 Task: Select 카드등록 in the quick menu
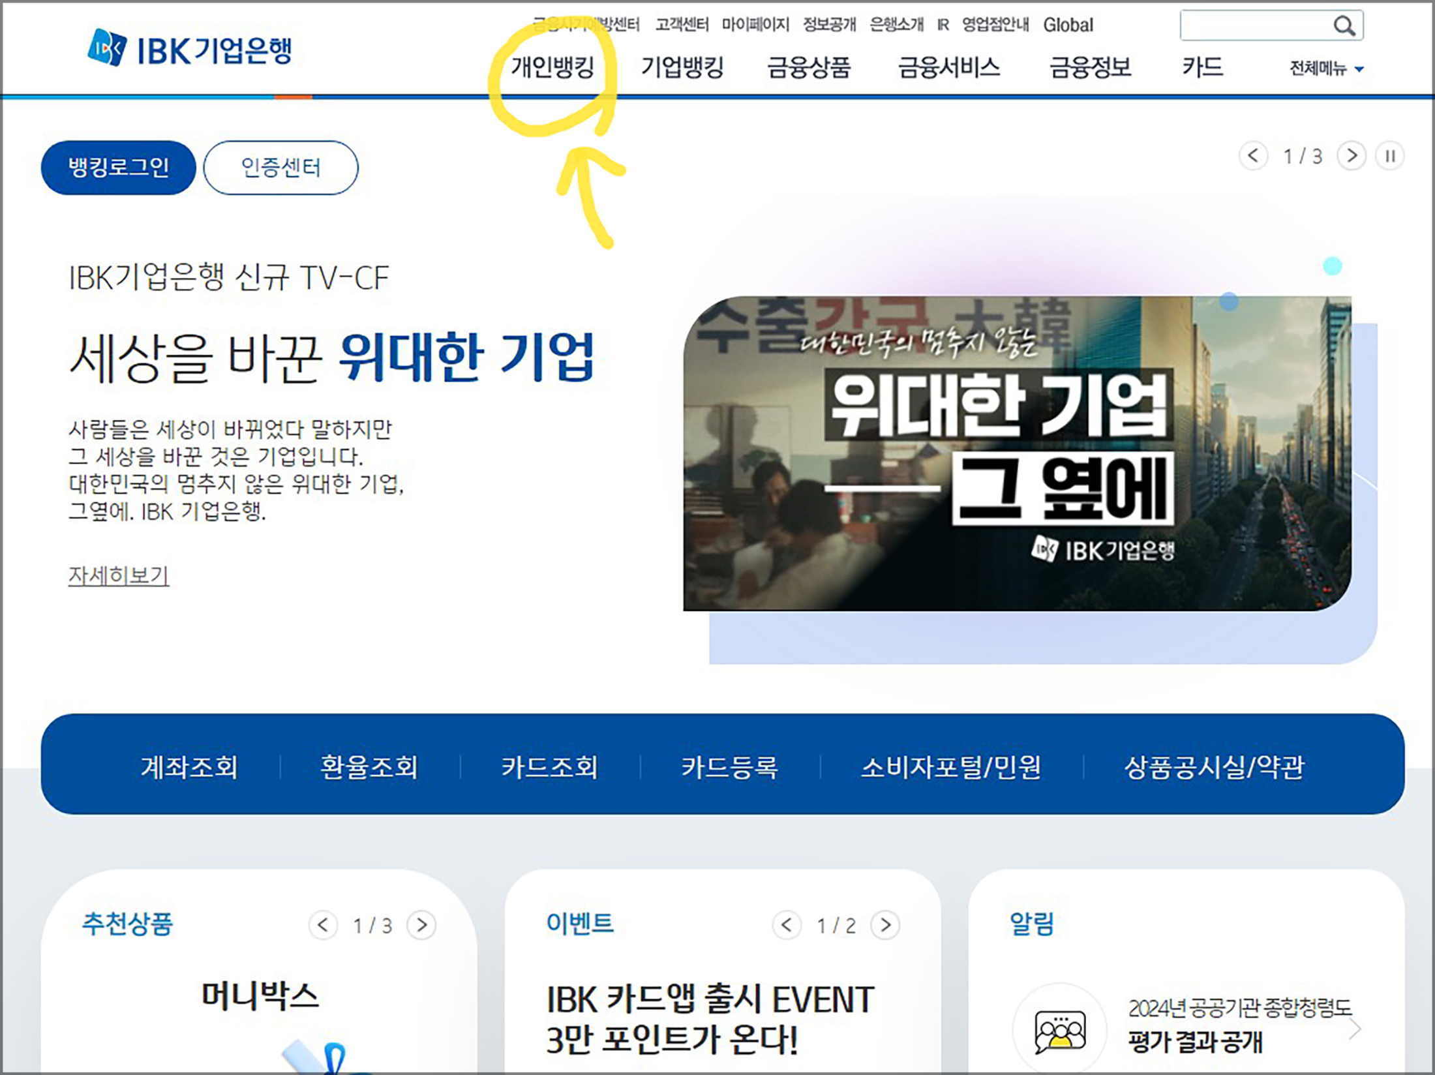tap(729, 766)
